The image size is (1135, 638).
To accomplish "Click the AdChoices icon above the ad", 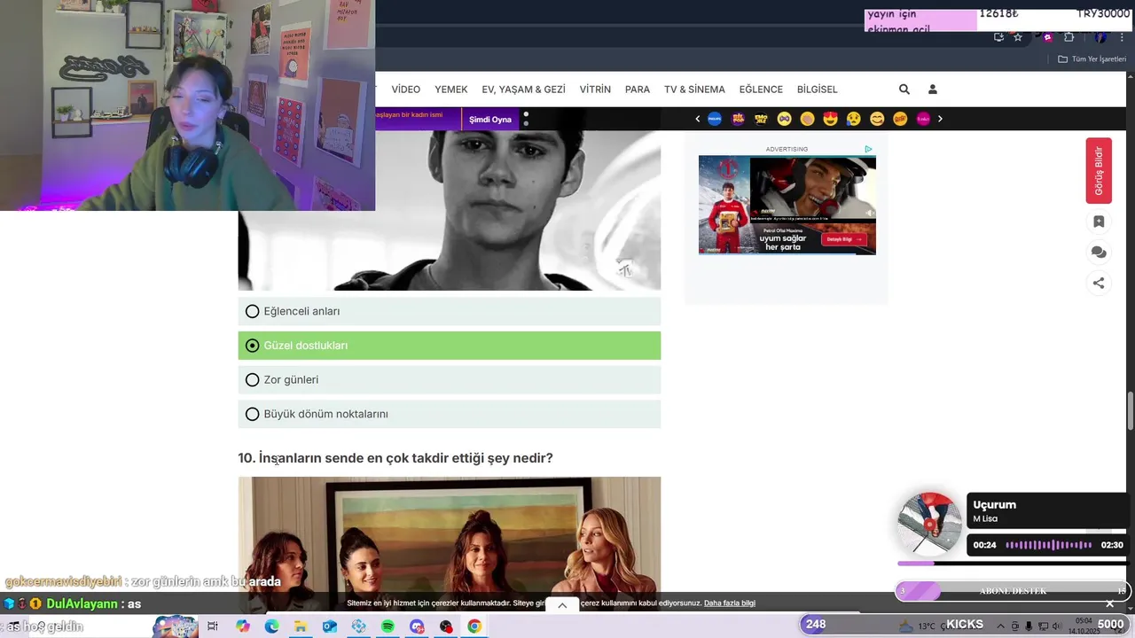I will (868, 149).
